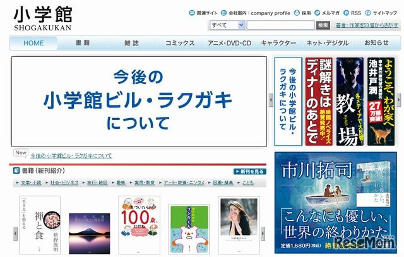The image size is (404, 257).
Task: Select the ようこそ、わが家へ banner thumbnail
Action: (381, 101)
